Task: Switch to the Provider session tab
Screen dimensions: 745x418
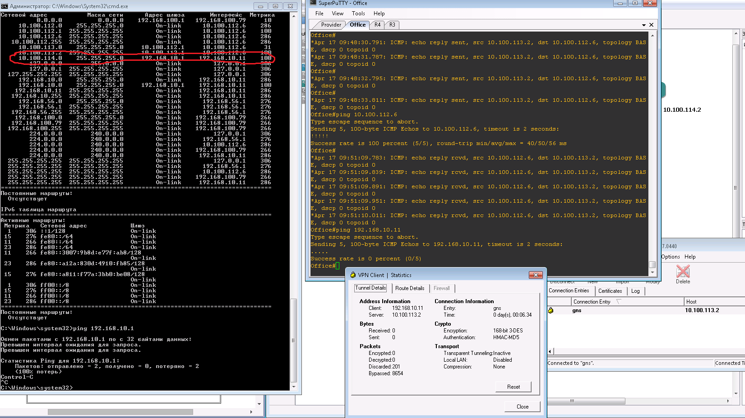Action: point(331,25)
